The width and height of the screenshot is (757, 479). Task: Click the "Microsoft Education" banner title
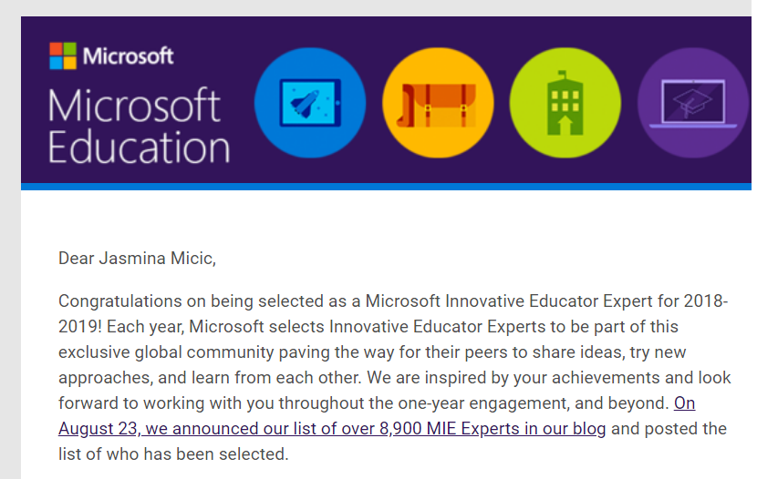coord(137,126)
